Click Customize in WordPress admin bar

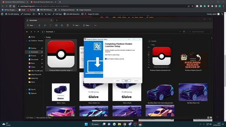point(26,14)
